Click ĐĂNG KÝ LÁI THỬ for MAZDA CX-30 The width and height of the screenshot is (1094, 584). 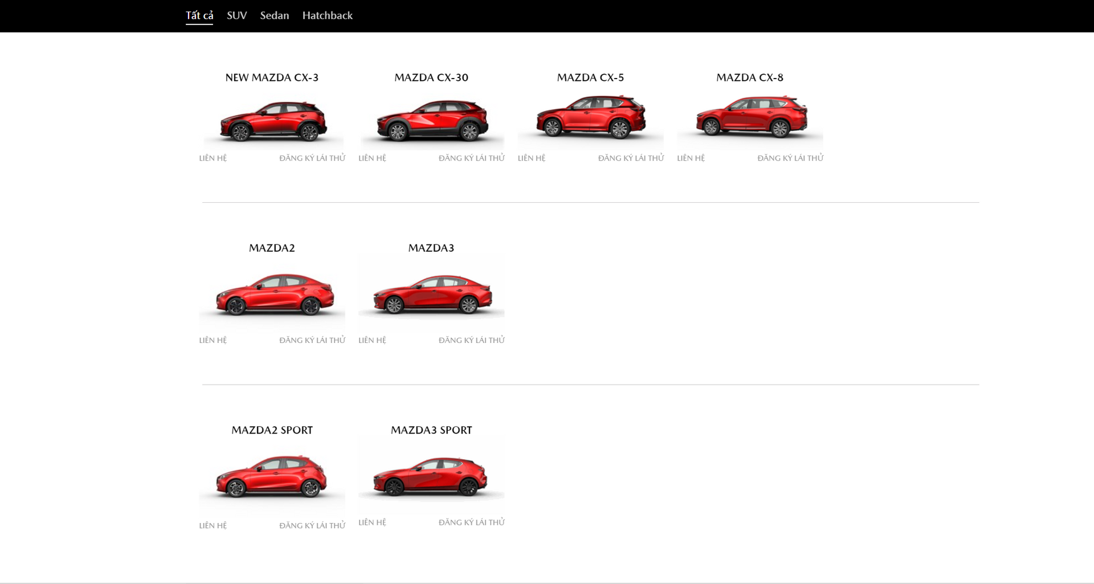(471, 158)
